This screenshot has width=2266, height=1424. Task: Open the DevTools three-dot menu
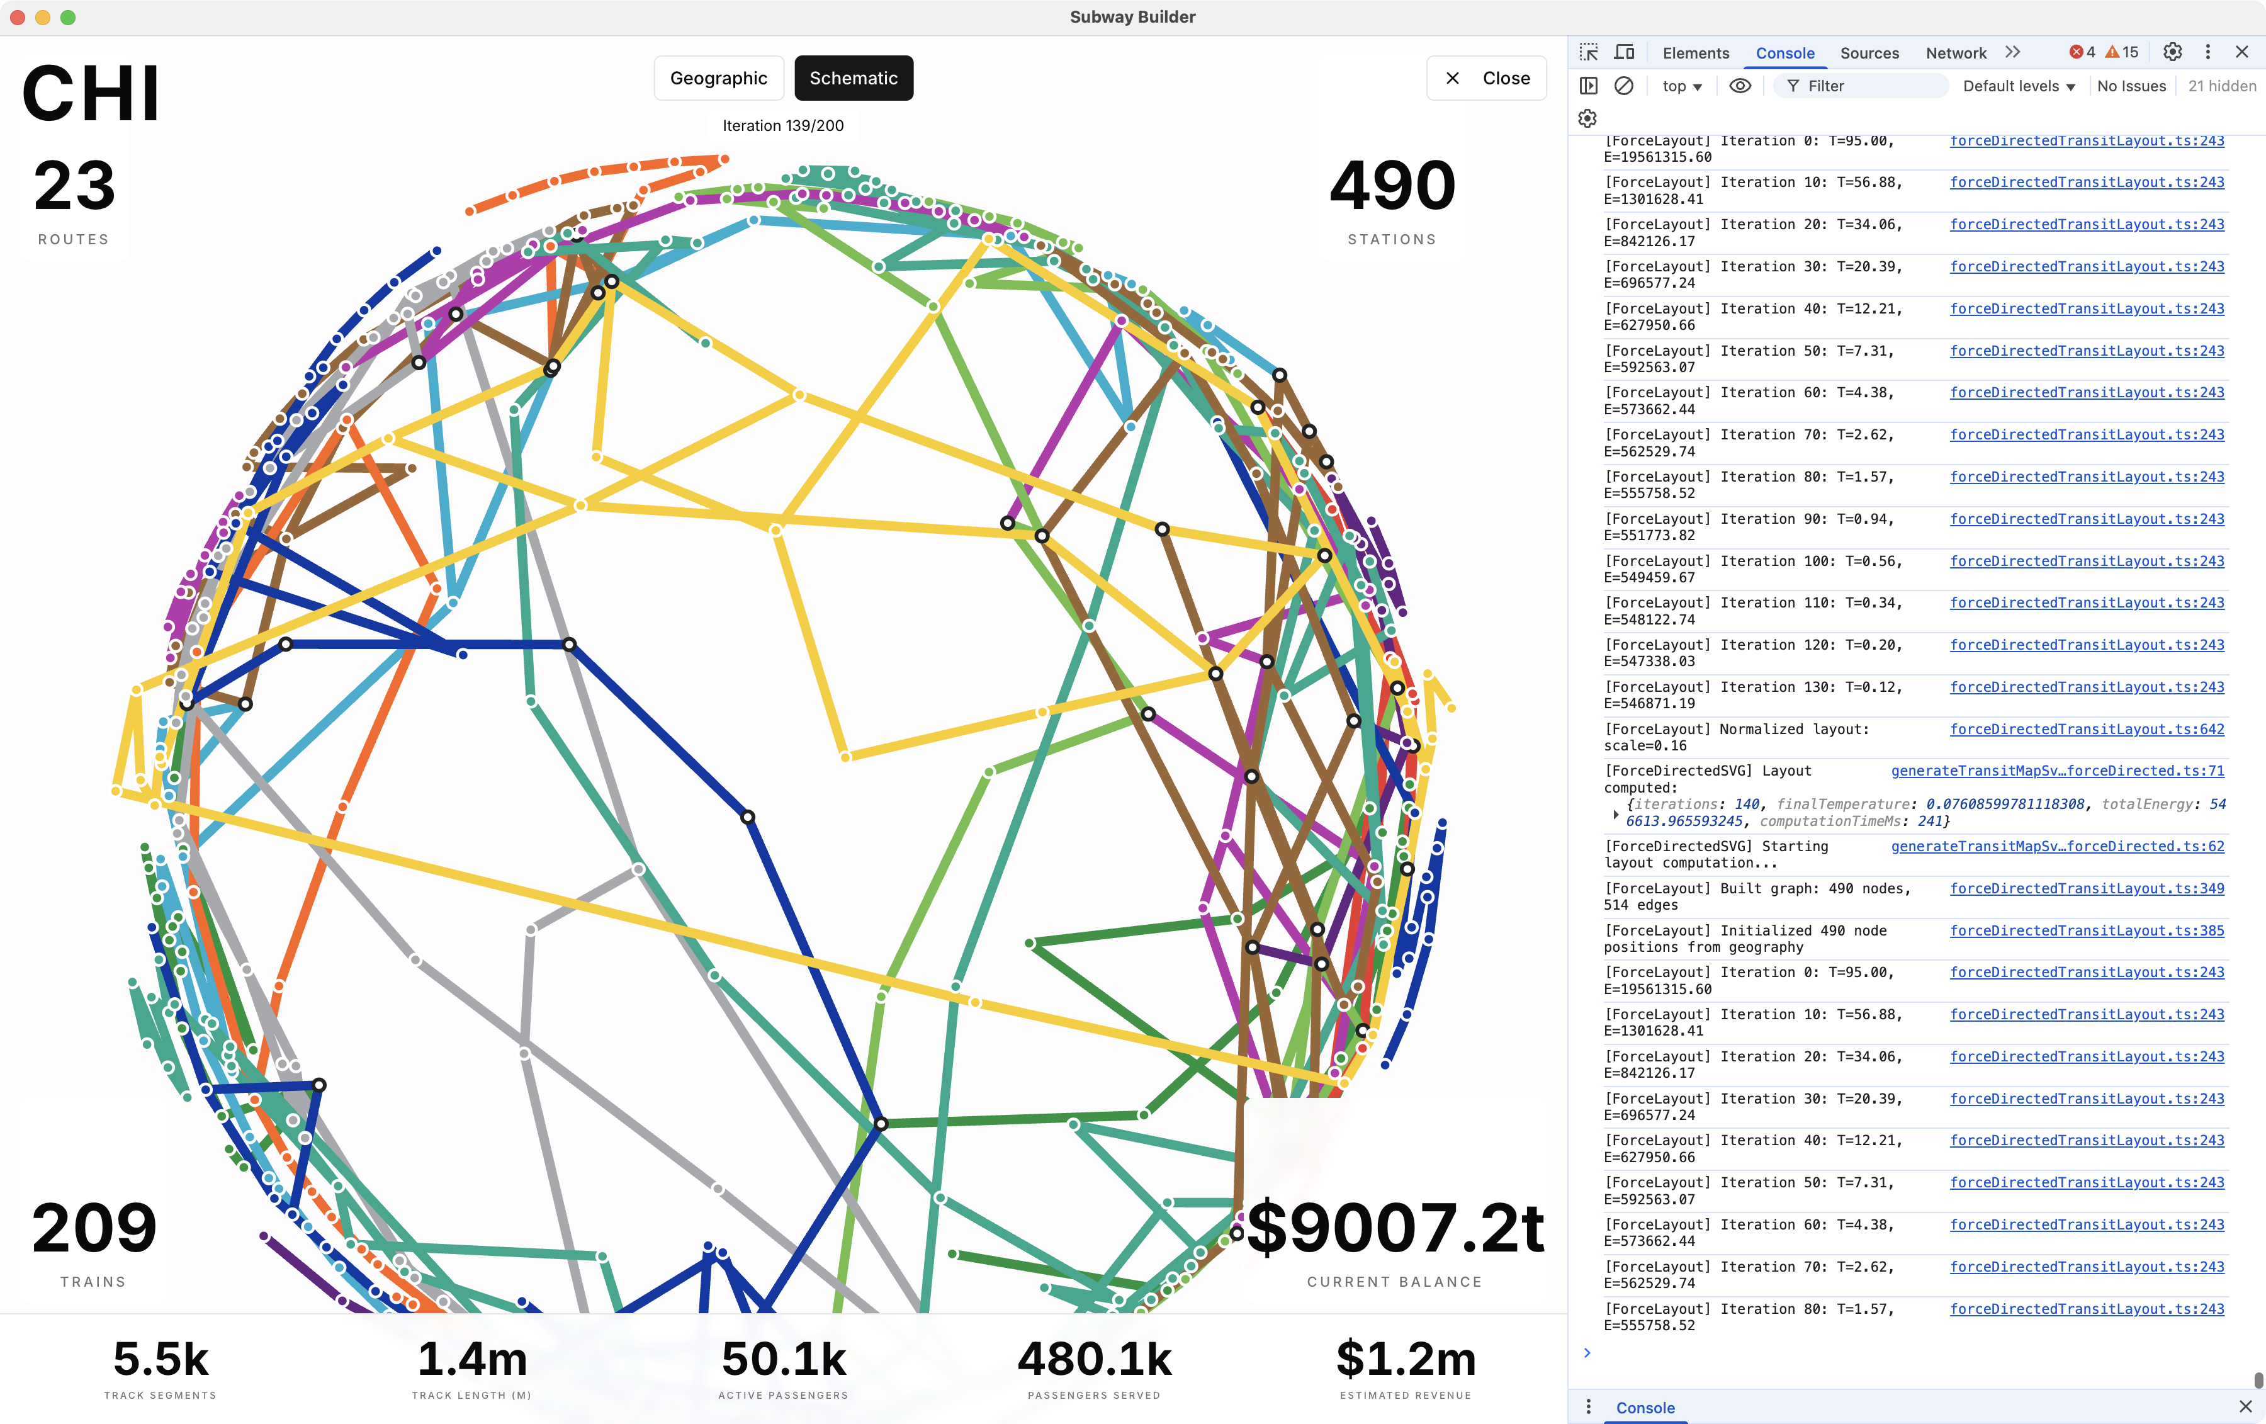coord(2209,53)
